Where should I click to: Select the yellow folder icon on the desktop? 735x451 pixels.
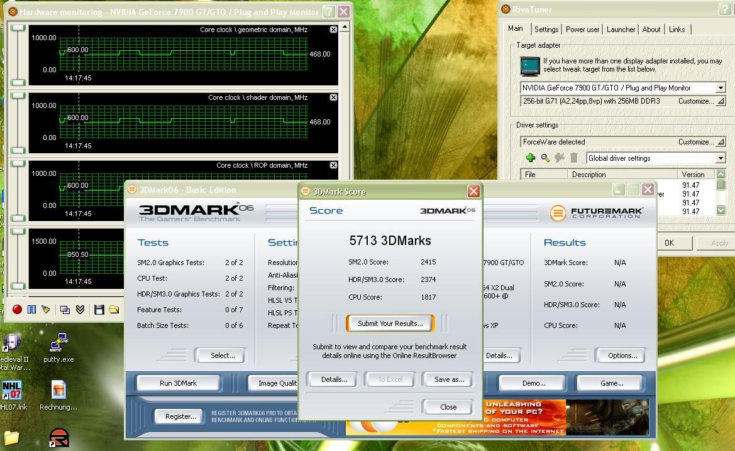click(x=12, y=438)
